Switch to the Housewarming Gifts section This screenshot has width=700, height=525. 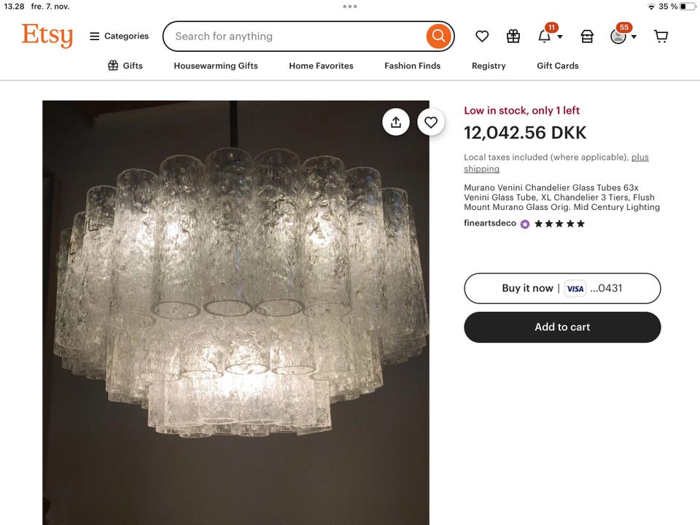[x=216, y=66]
